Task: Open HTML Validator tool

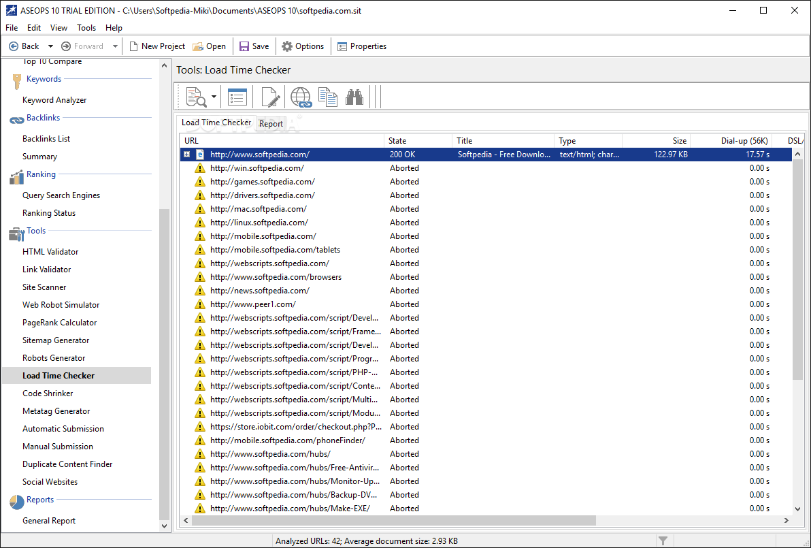Action: pos(50,251)
